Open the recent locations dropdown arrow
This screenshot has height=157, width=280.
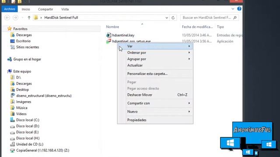coord(22,17)
